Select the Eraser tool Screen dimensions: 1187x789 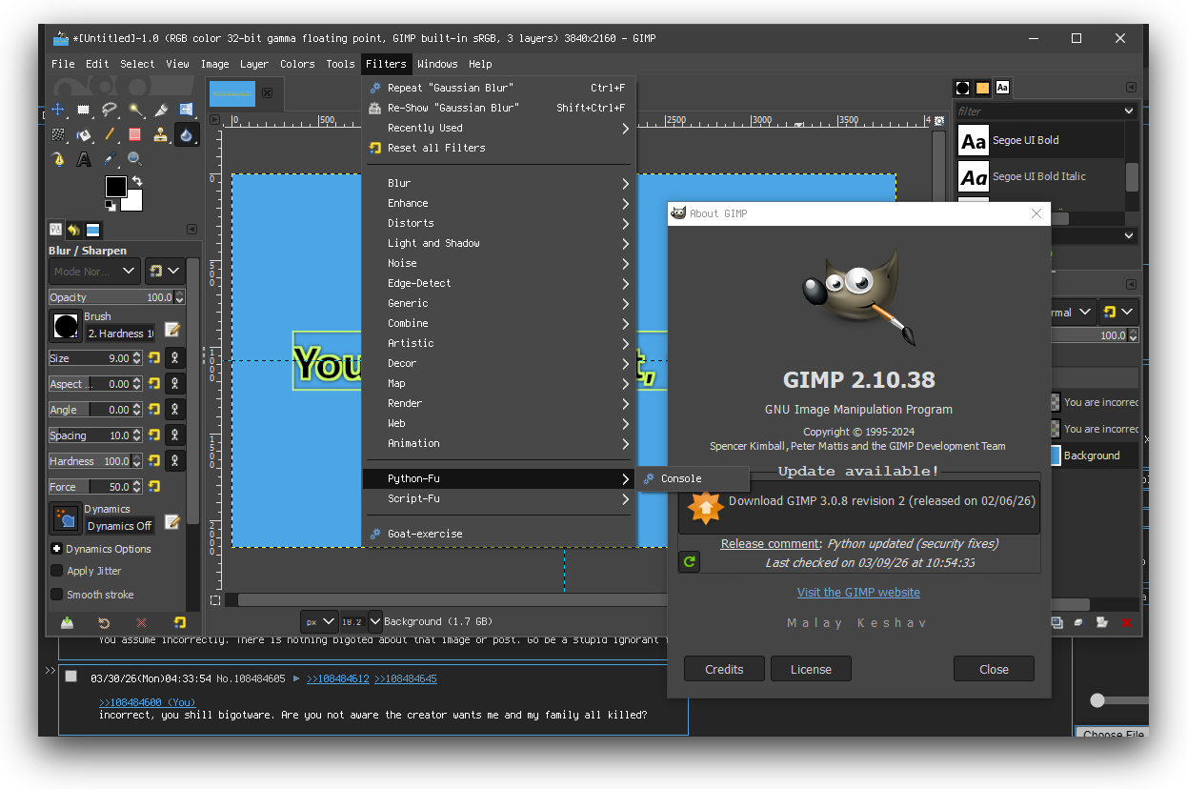(x=135, y=134)
